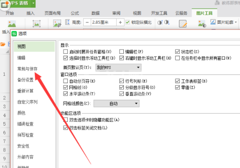
Task: Click the height dimension icon
Action: click(x=67, y=22)
